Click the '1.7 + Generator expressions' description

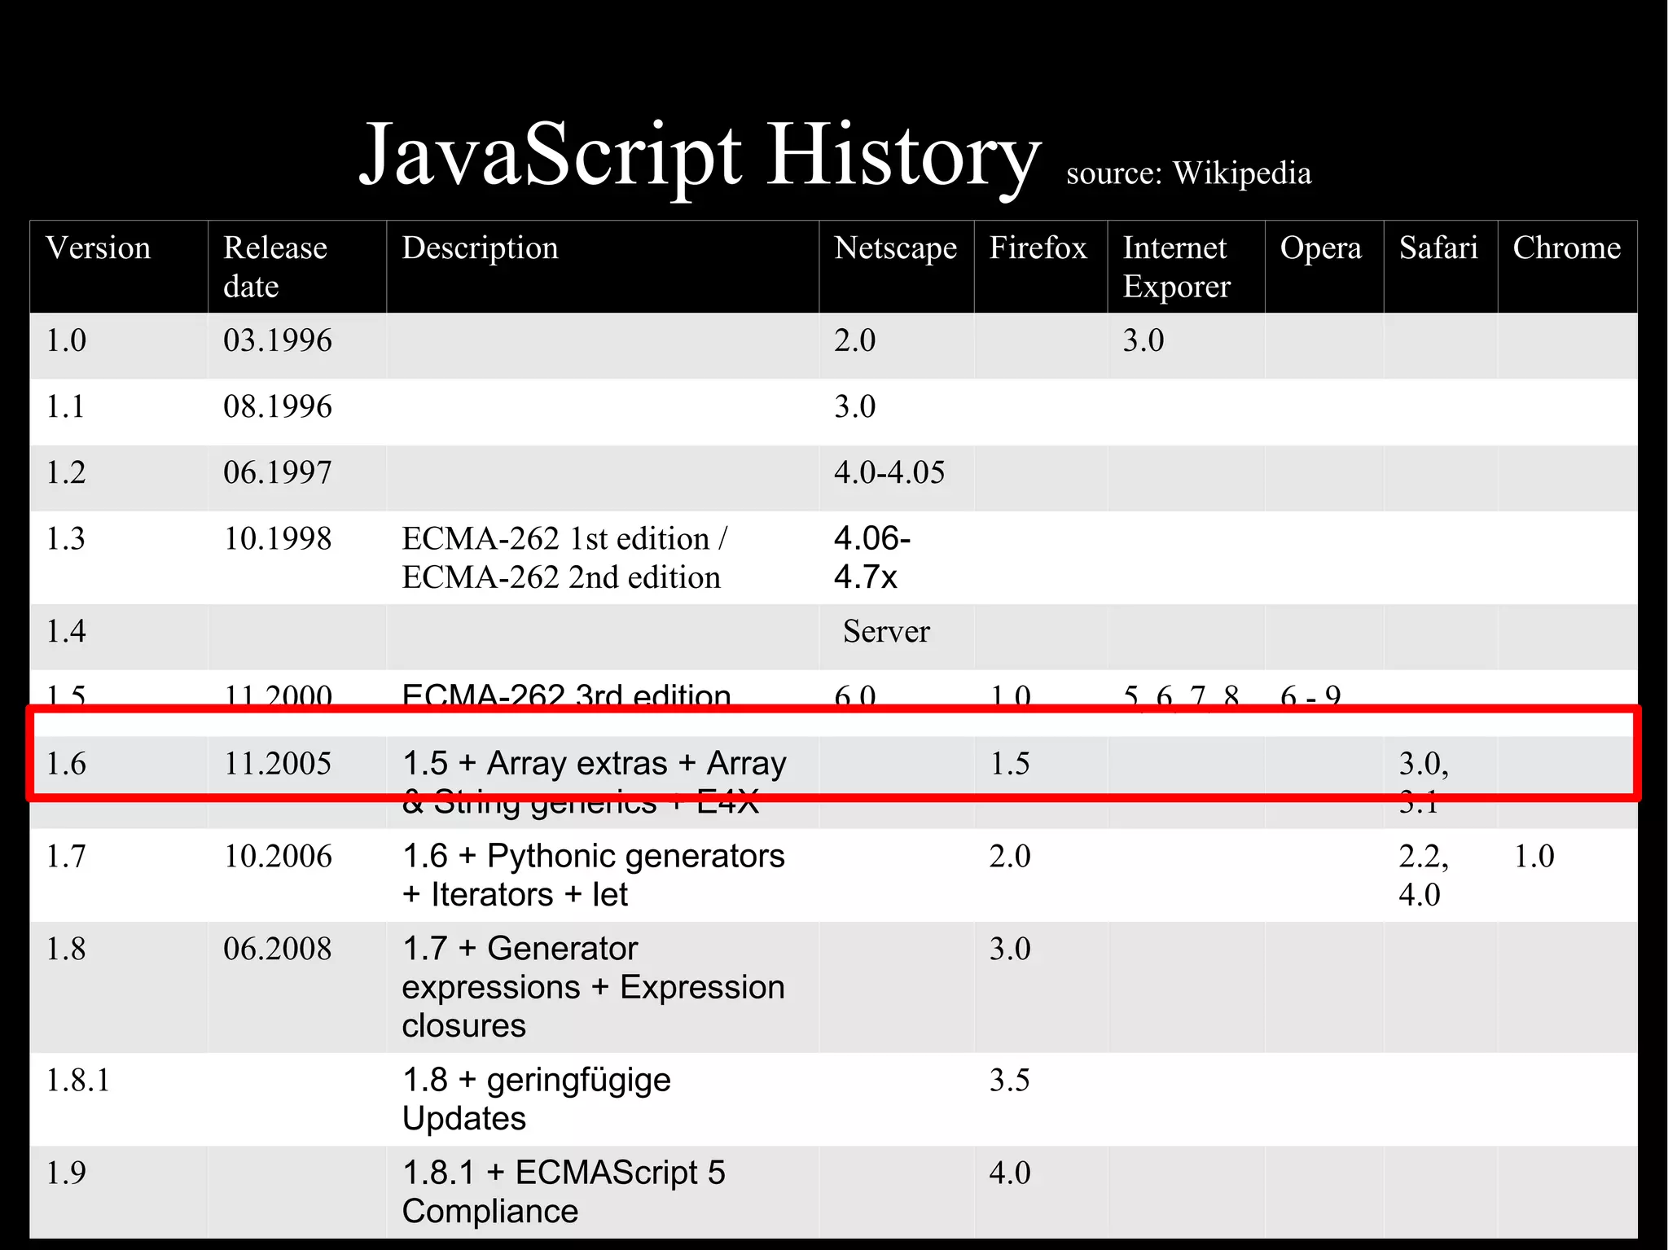[593, 987]
